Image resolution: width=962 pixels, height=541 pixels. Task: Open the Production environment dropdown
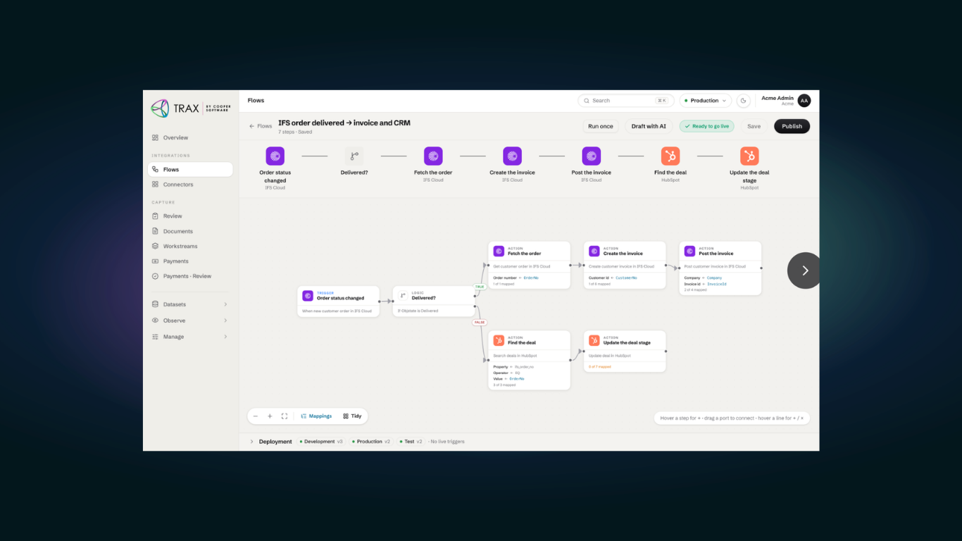point(705,101)
